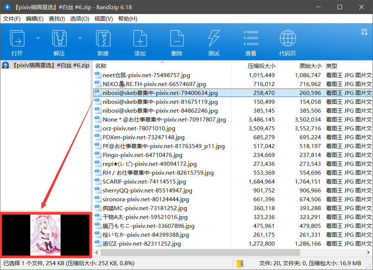This screenshot has height=270, width=373.
Task: Click JPG file icon of PDXen-pixiv.net-73247148.jpg
Action: tap(98, 137)
